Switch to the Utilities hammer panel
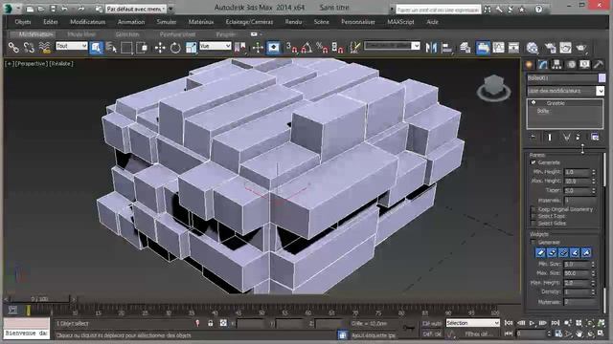The height and width of the screenshot is (344, 613). coord(598,64)
